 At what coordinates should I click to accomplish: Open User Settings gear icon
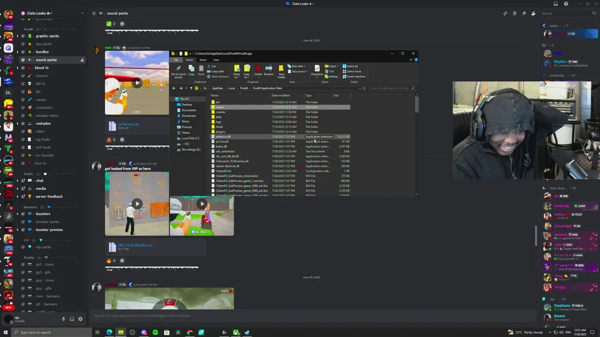pyautogui.click(x=80, y=319)
